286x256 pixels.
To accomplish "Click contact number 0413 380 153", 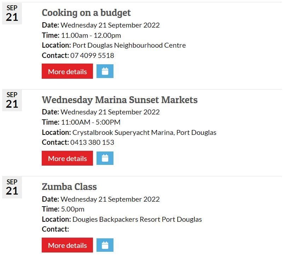I will (x=92, y=143).
